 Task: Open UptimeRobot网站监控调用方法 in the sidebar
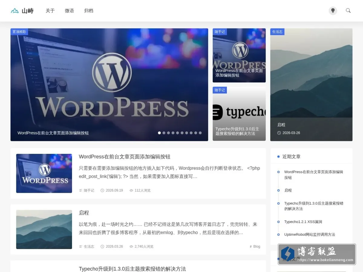pyautogui.click(x=310, y=235)
